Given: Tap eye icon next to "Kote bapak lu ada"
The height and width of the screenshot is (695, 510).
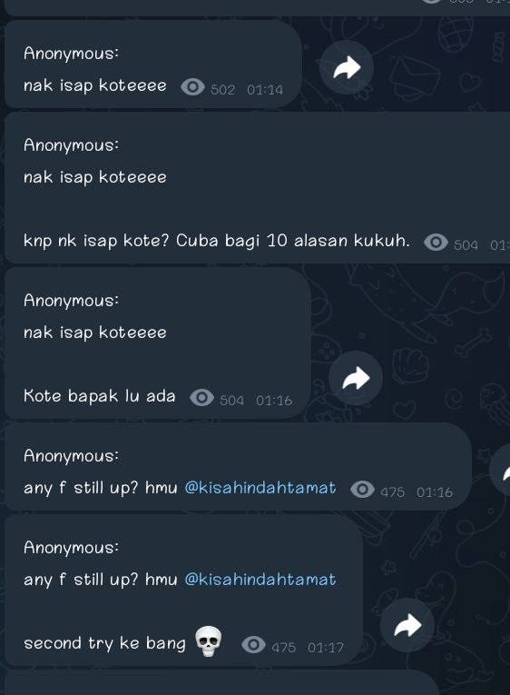Looking at the screenshot, I should (201, 398).
